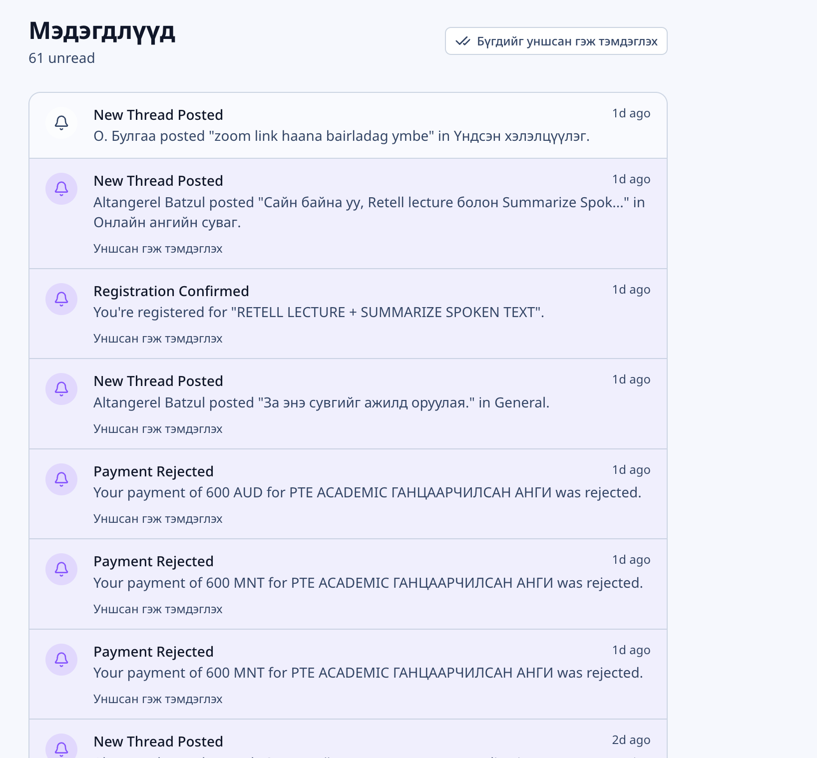The width and height of the screenshot is (817, 758).
Task: Click bell icon of first 600 MNT Payment Rejected
Action: (61, 569)
